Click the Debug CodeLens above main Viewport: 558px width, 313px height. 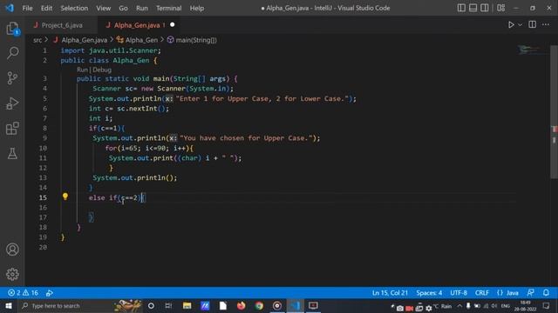click(x=102, y=70)
